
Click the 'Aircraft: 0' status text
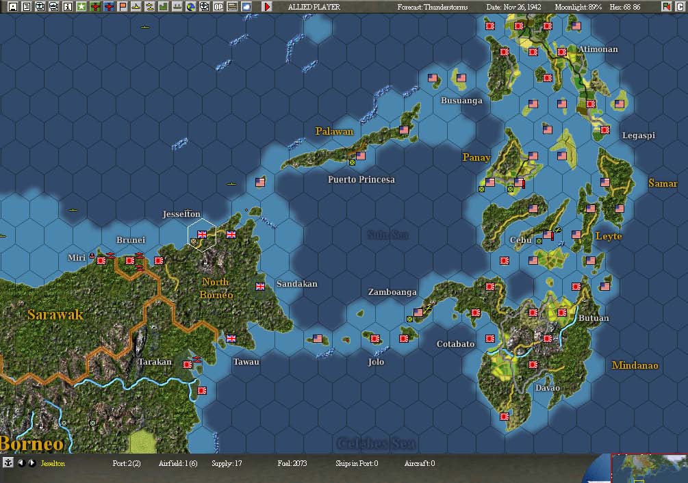(x=420, y=463)
